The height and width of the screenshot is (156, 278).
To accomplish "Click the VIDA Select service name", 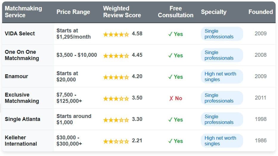I will [x=20, y=34].
